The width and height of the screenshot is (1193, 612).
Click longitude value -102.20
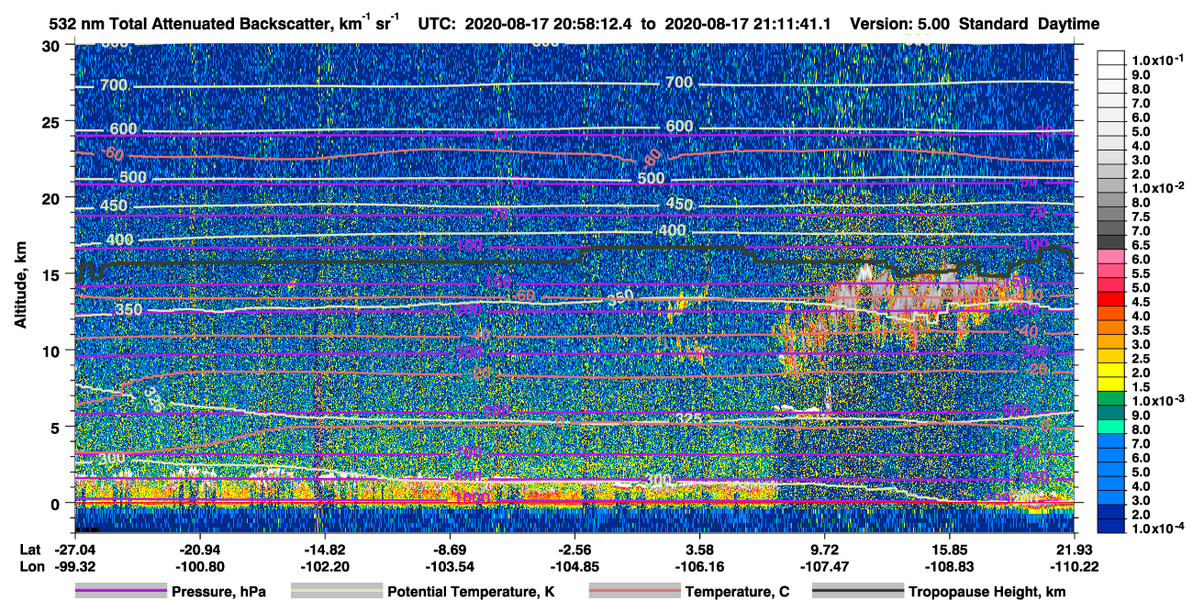click(324, 567)
